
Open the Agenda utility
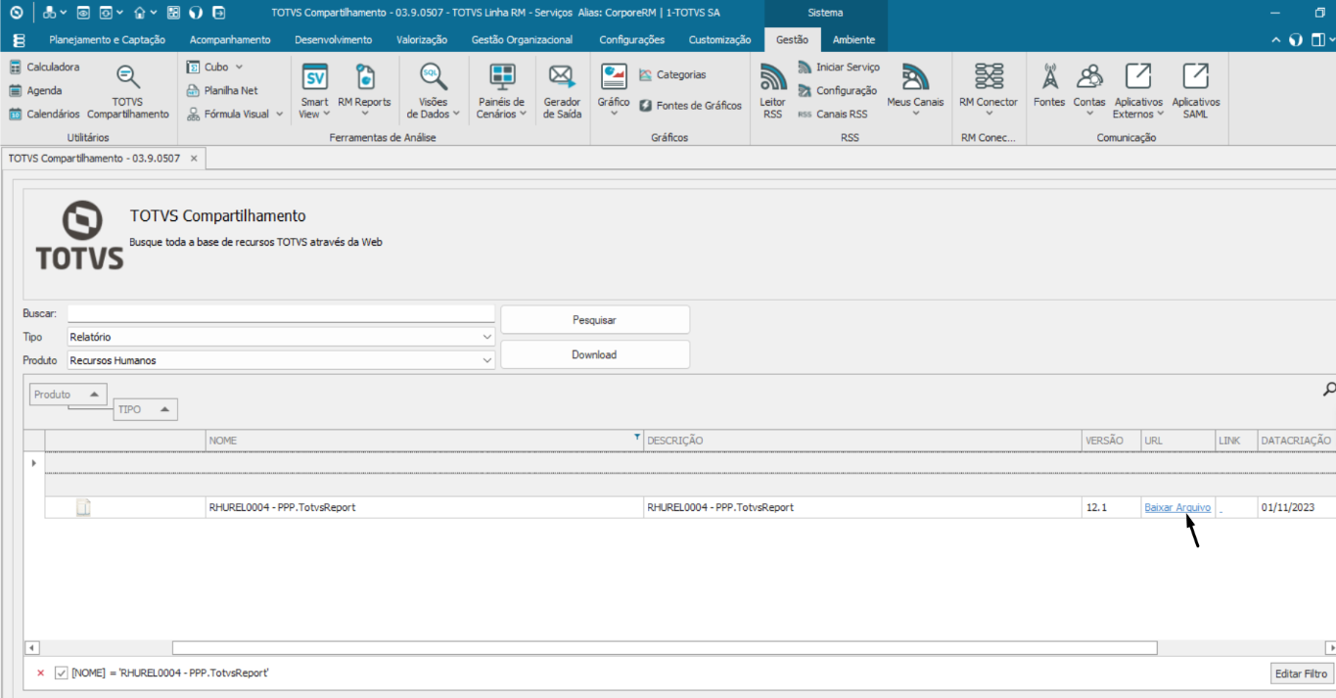pos(35,90)
